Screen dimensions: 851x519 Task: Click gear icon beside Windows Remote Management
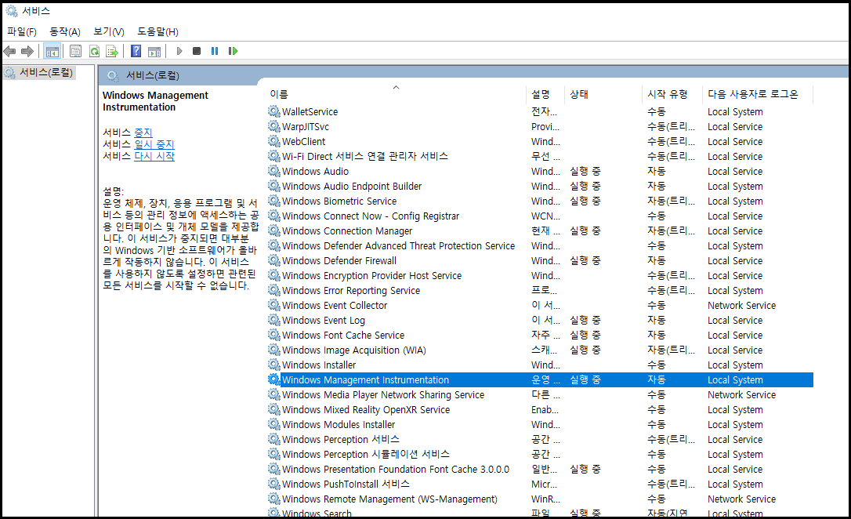[274, 499]
